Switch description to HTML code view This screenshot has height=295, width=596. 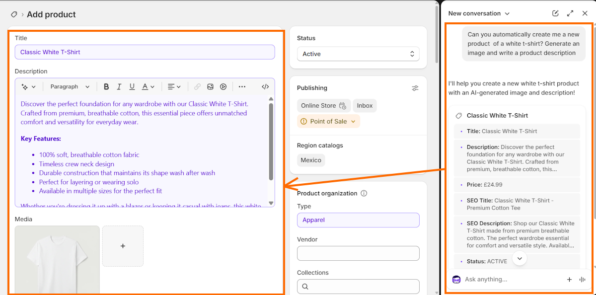coord(265,86)
